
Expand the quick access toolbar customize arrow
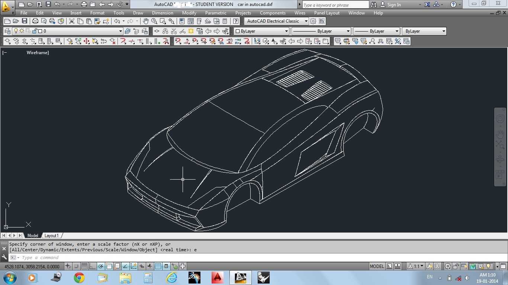127,4
